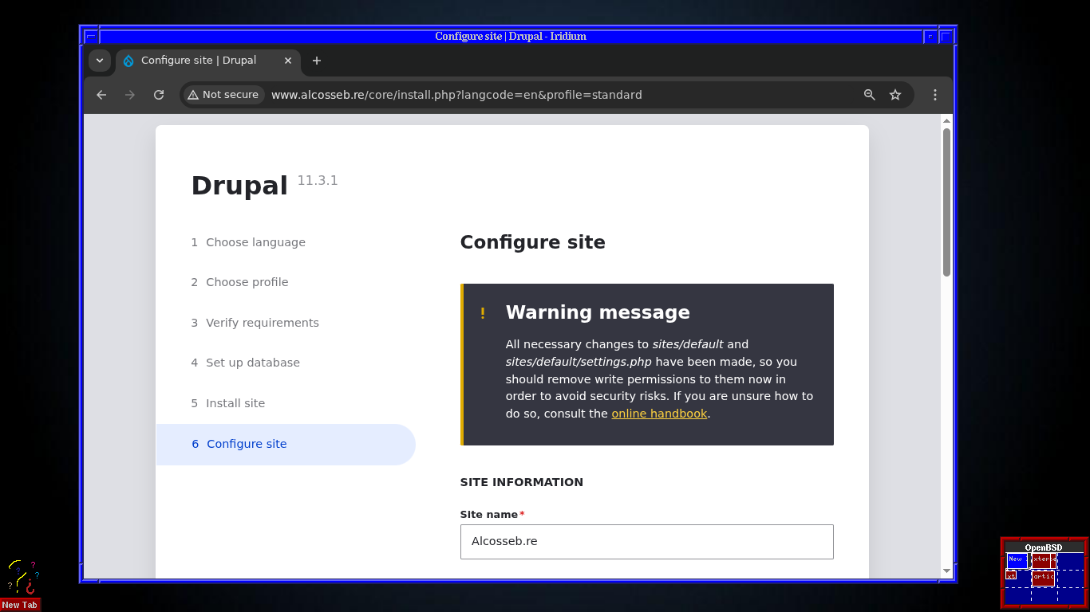Select the xterm window in OpenBSD pager
Viewport: 1090px width, 612px height.
pos(1041,560)
